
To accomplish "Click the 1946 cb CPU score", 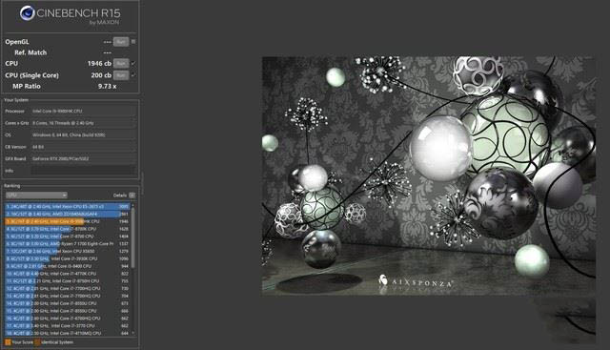I will pos(99,64).
